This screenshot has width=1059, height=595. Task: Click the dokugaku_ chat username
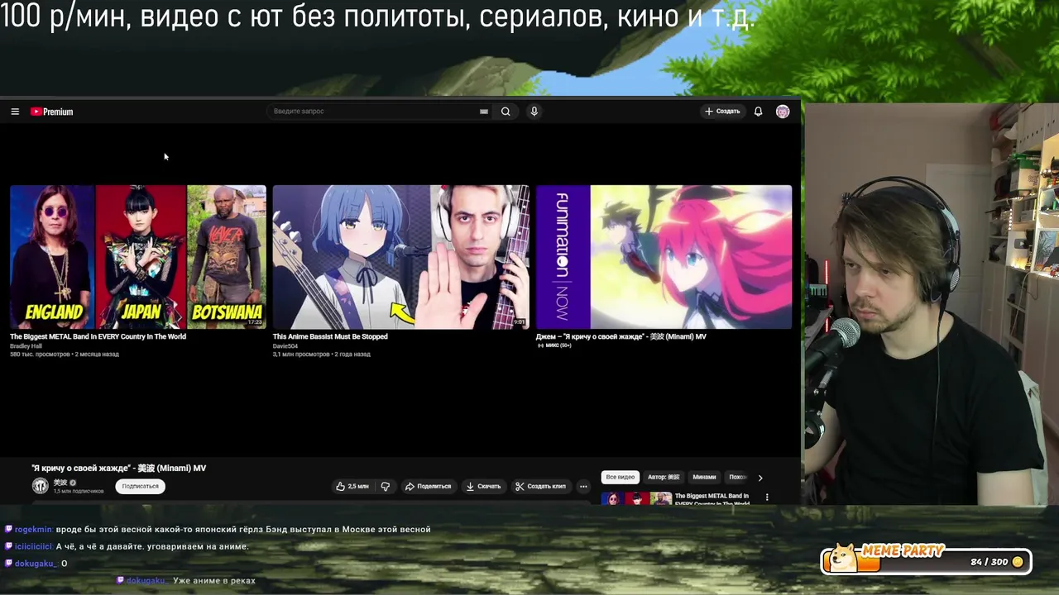[36, 564]
